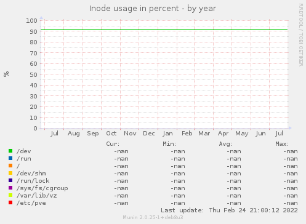This screenshot has height=224, width=306.
Task: Click the yellow /dev/shm legend swatch
Action: pos(10,173)
